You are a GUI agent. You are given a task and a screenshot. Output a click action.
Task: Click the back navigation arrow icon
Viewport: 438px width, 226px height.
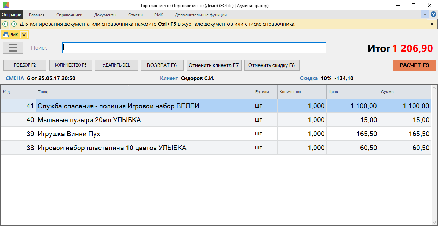5,24
